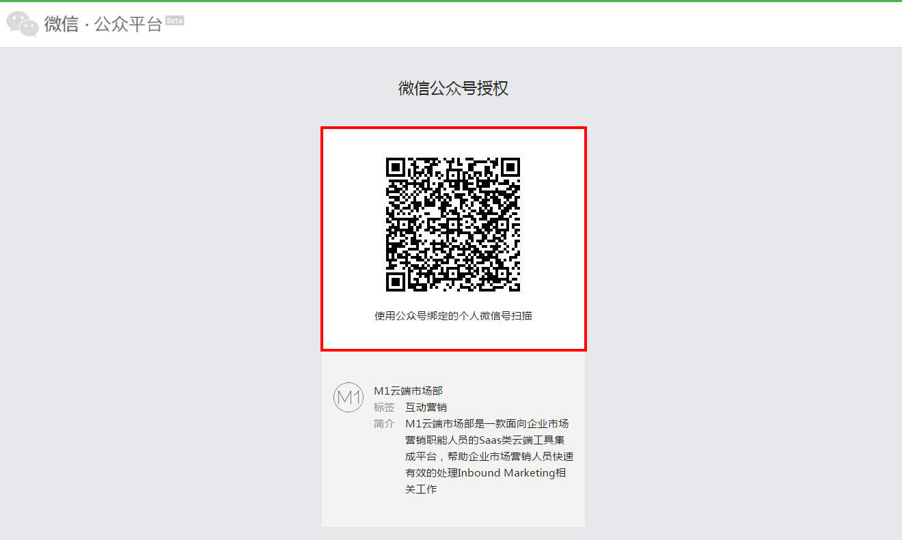The image size is (902, 540).
Task: Click the QR code's top-right finder square
Action: (510, 167)
